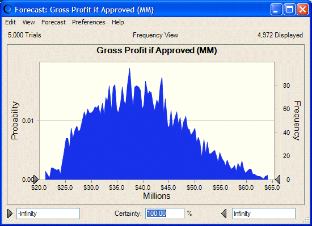Click the '$45.0' axis value
This screenshot has height=226, width=312.
[x=168, y=187]
